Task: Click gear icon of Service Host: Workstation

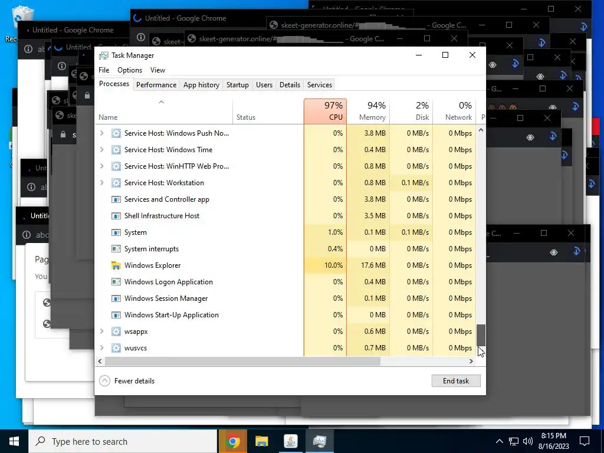Action: click(116, 183)
